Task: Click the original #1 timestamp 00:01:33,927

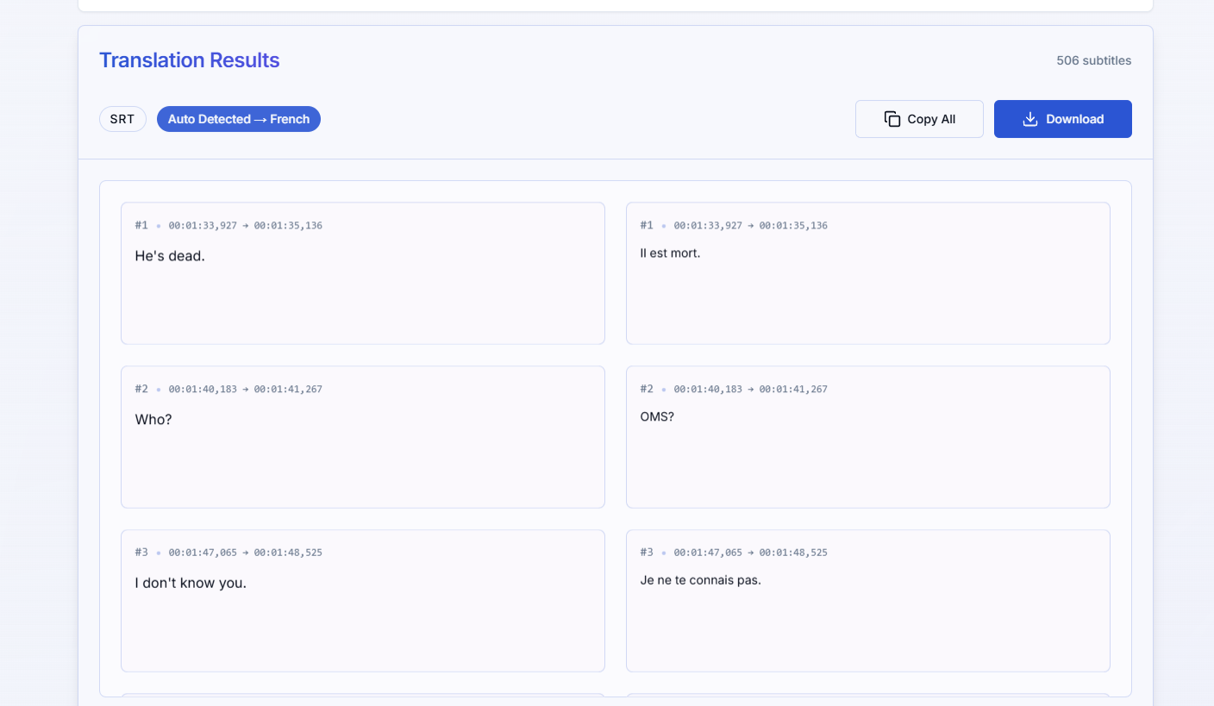Action: [x=203, y=226]
